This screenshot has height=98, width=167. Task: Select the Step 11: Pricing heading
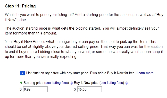coord(20,6)
